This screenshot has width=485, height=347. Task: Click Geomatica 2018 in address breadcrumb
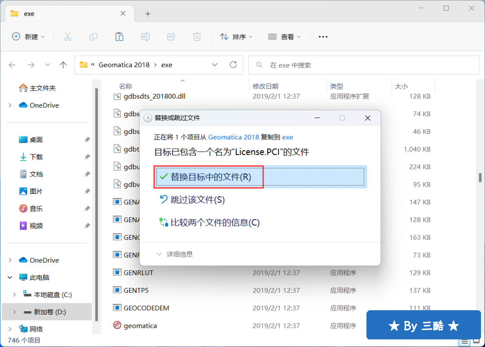(124, 65)
